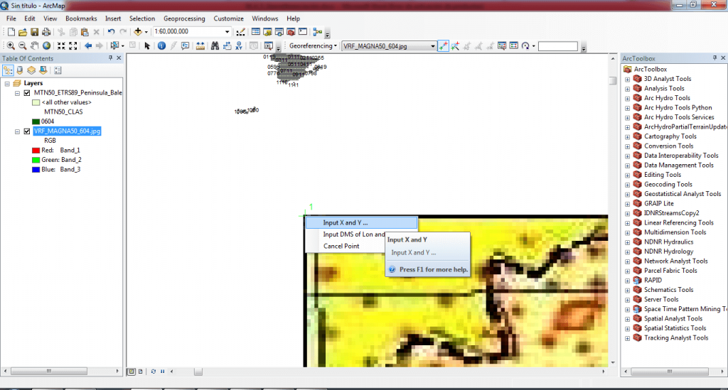Switch to List By Source view
This screenshot has height=390, width=728.
tap(20, 70)
